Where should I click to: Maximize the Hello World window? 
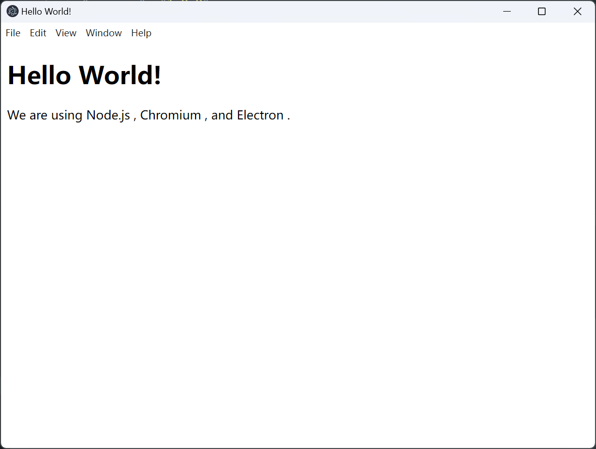pyautogui.click(x=542, y=11)
